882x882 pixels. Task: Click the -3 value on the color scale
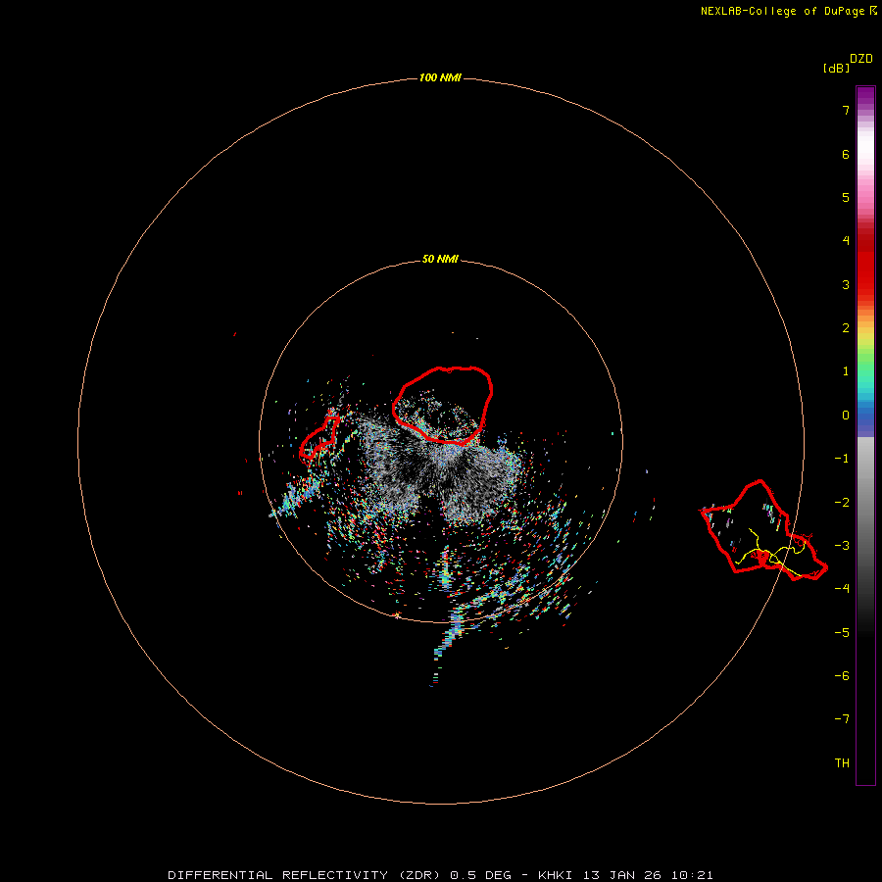tap(842, 546)
